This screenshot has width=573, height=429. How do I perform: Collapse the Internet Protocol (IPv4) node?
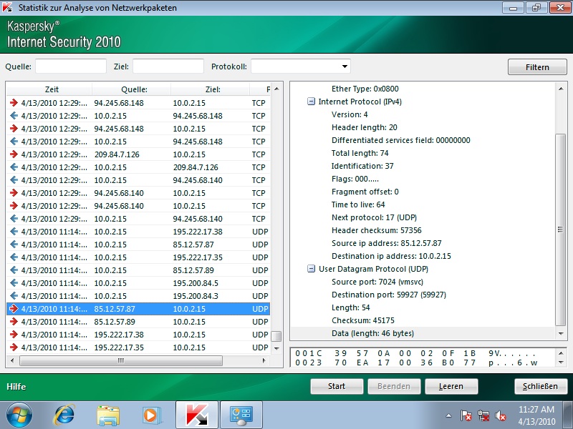coord(311,102)
